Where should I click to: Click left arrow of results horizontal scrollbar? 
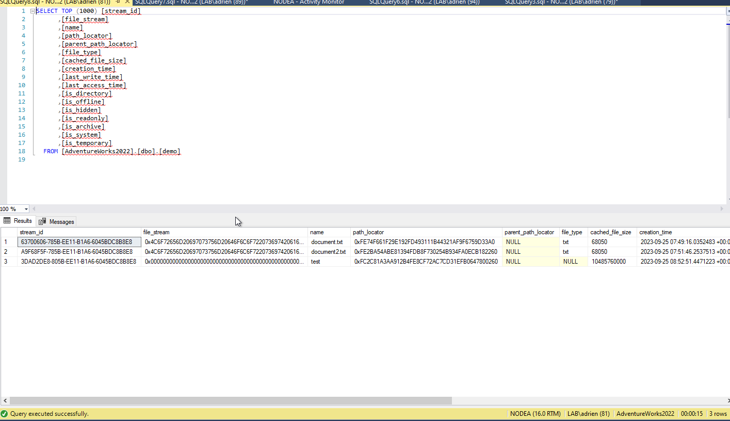pyautogui.click(x=5, y=401)
